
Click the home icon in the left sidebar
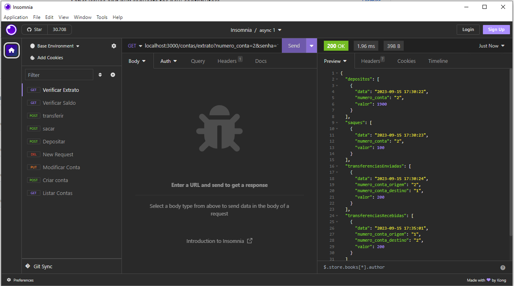point(11,50)
